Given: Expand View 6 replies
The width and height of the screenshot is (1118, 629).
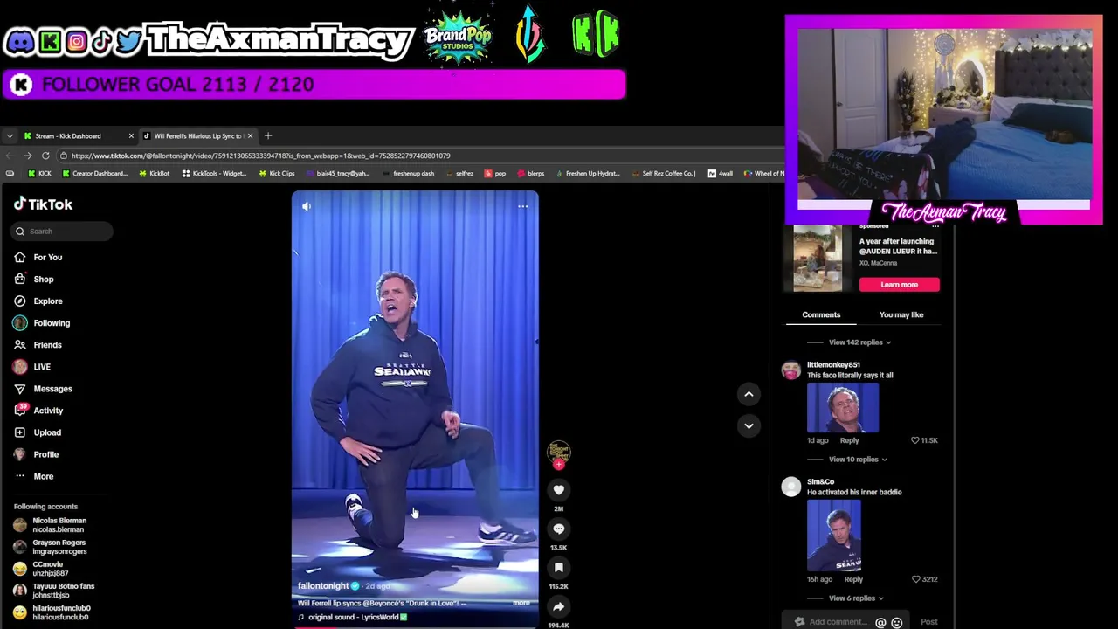Looking at the screenshot, I should click(856, 598).
